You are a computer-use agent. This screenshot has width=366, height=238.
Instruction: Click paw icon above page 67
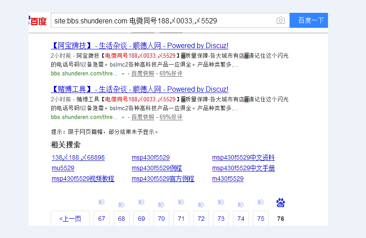coord(102,202)
